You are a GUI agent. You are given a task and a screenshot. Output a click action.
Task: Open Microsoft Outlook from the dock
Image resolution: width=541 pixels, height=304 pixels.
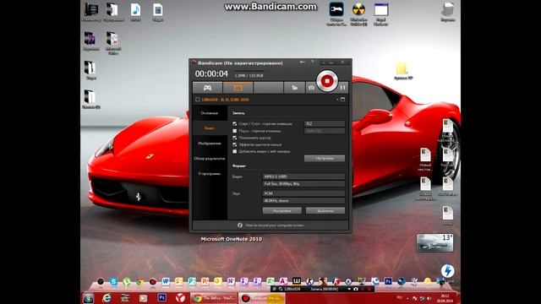pyautogui.click(x=218, y=281)
